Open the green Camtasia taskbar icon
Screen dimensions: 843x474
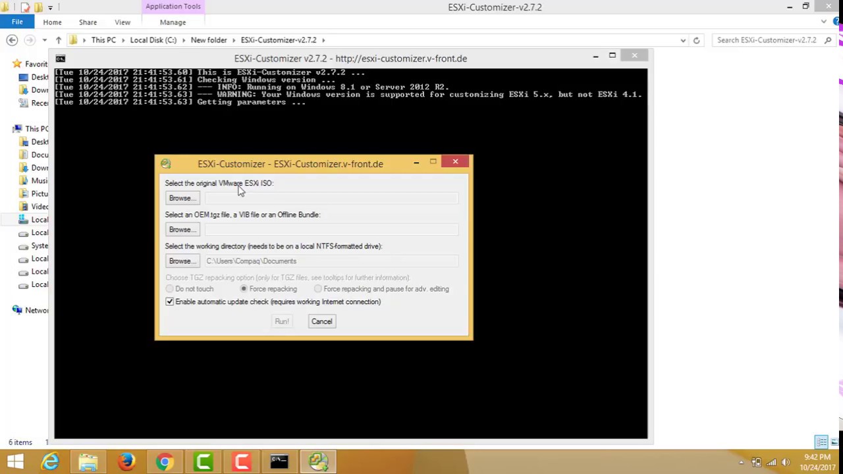[x=203, y=462]
